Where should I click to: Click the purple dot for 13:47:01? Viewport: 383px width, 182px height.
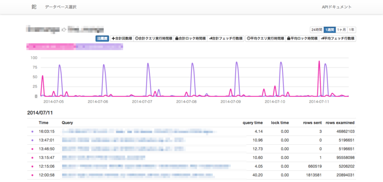tap(33, 140)
